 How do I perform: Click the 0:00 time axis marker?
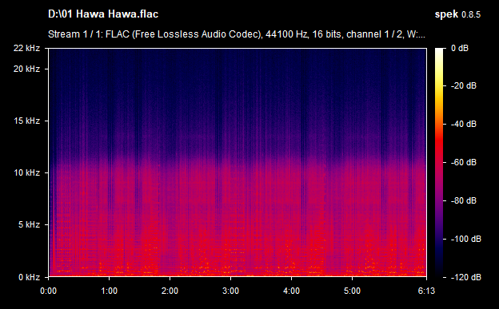(x=48, y=291)
